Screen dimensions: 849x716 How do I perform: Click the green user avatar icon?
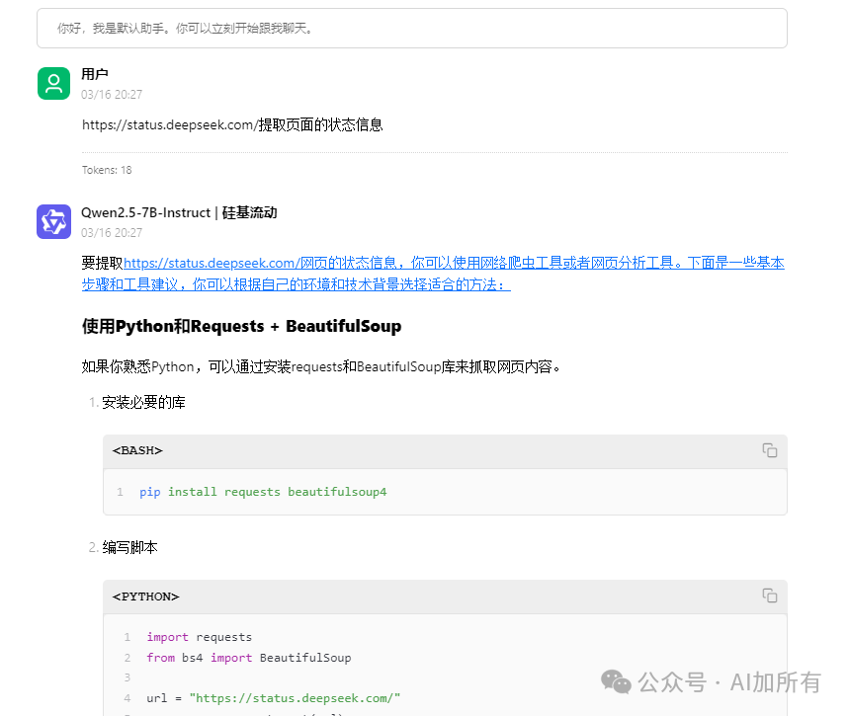53,83
